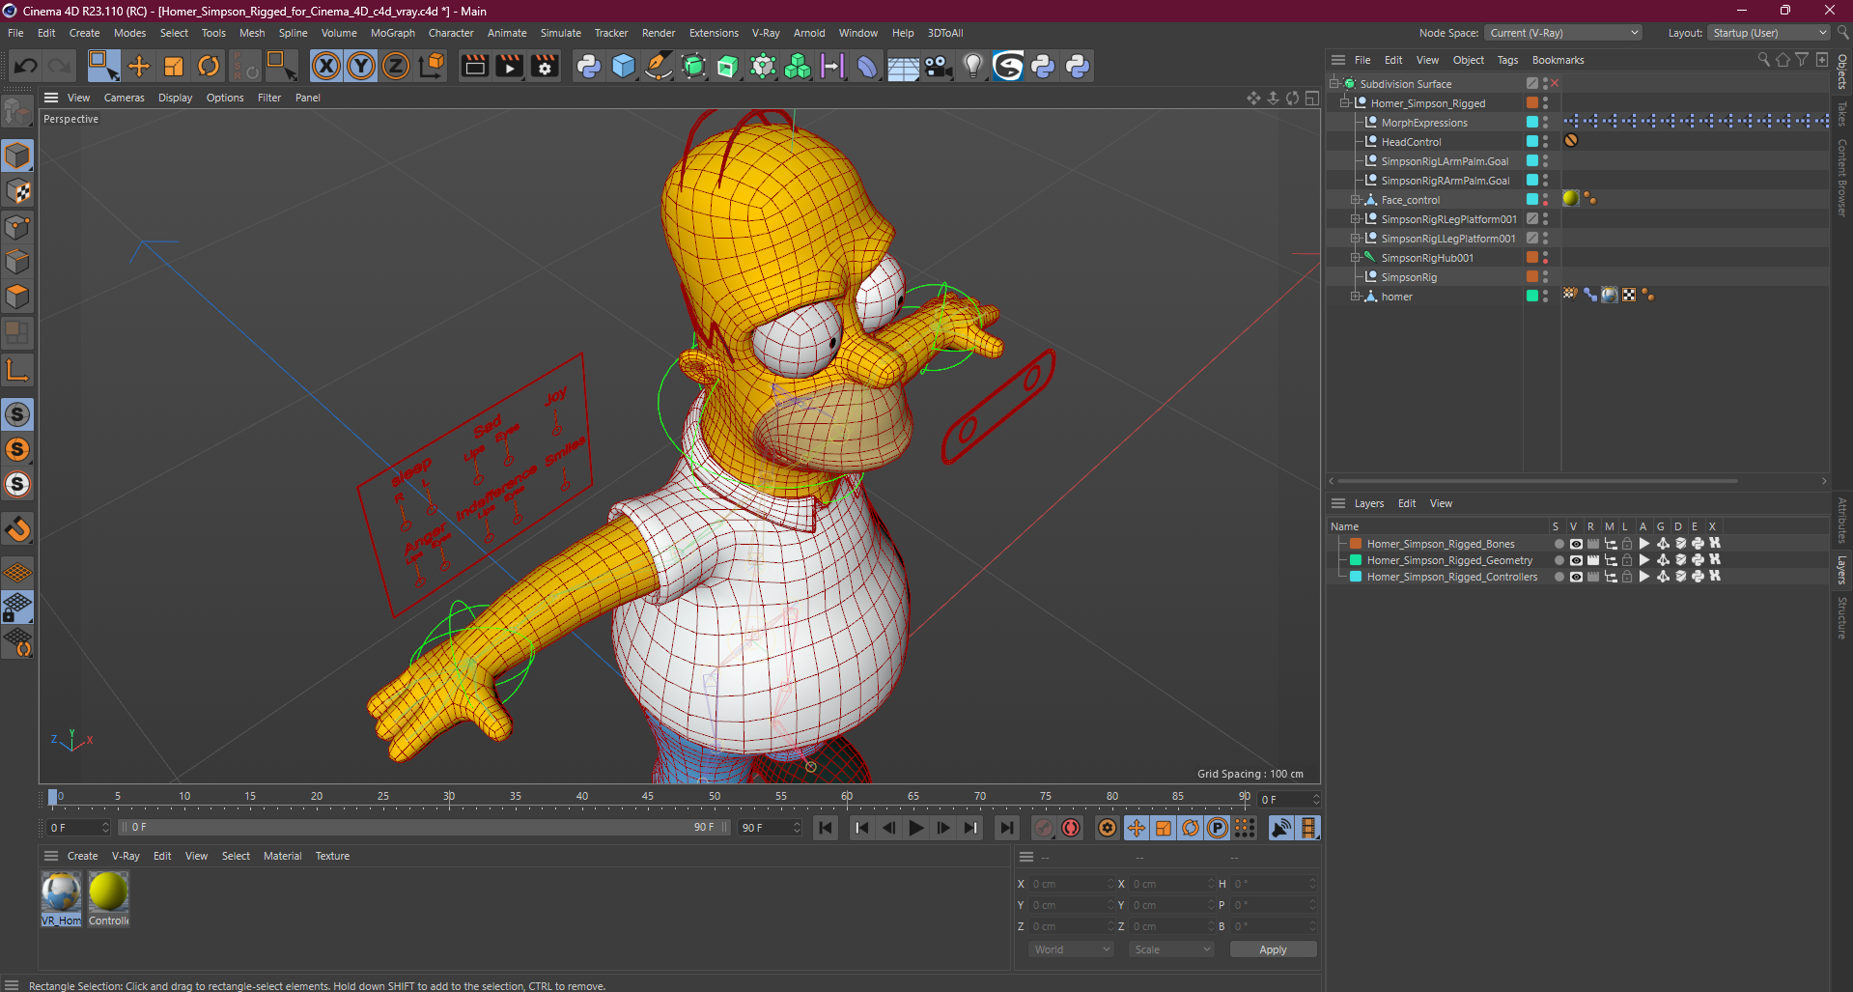Open Edit Render Settings gear clapperboard
Viewport: 1853px width, 992px height.
click(546, 66)
